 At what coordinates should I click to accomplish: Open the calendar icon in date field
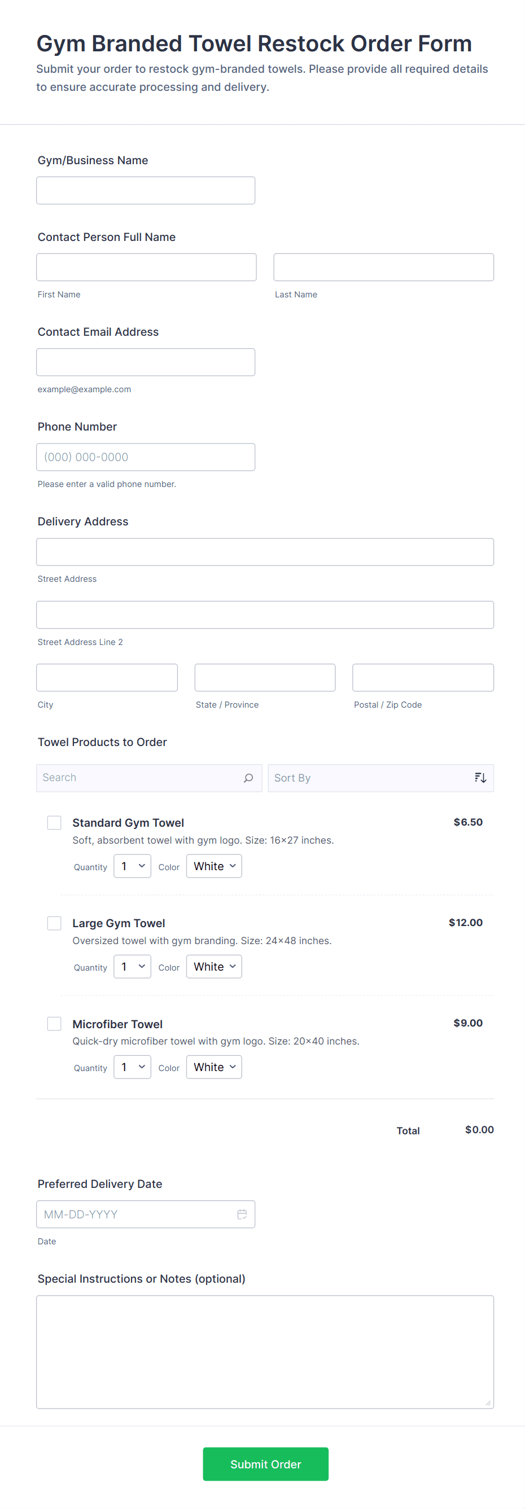pyautogui.click(x=242, y=1214)
